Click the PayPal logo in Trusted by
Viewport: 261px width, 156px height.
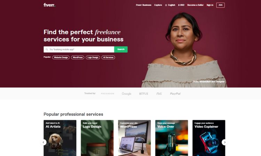(x=175, y=94)
